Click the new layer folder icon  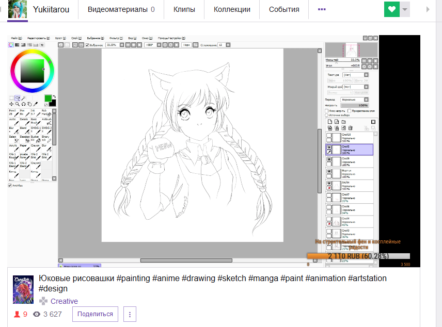click(x=343, y=122)
